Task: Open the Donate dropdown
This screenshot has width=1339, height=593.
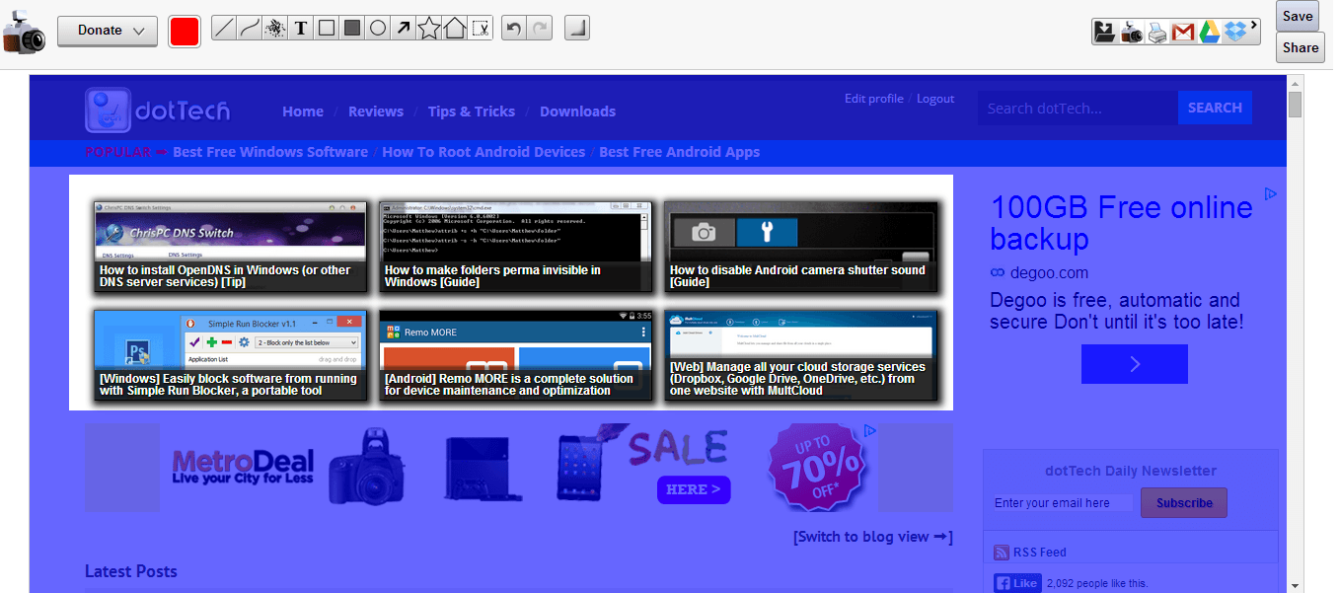Action: tap(108, 31)
